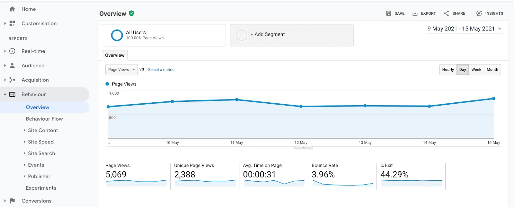Click the Audience person icon

12,65
